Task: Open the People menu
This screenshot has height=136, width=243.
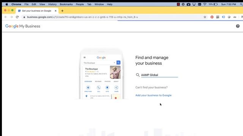Action: [x=80, y=4]
